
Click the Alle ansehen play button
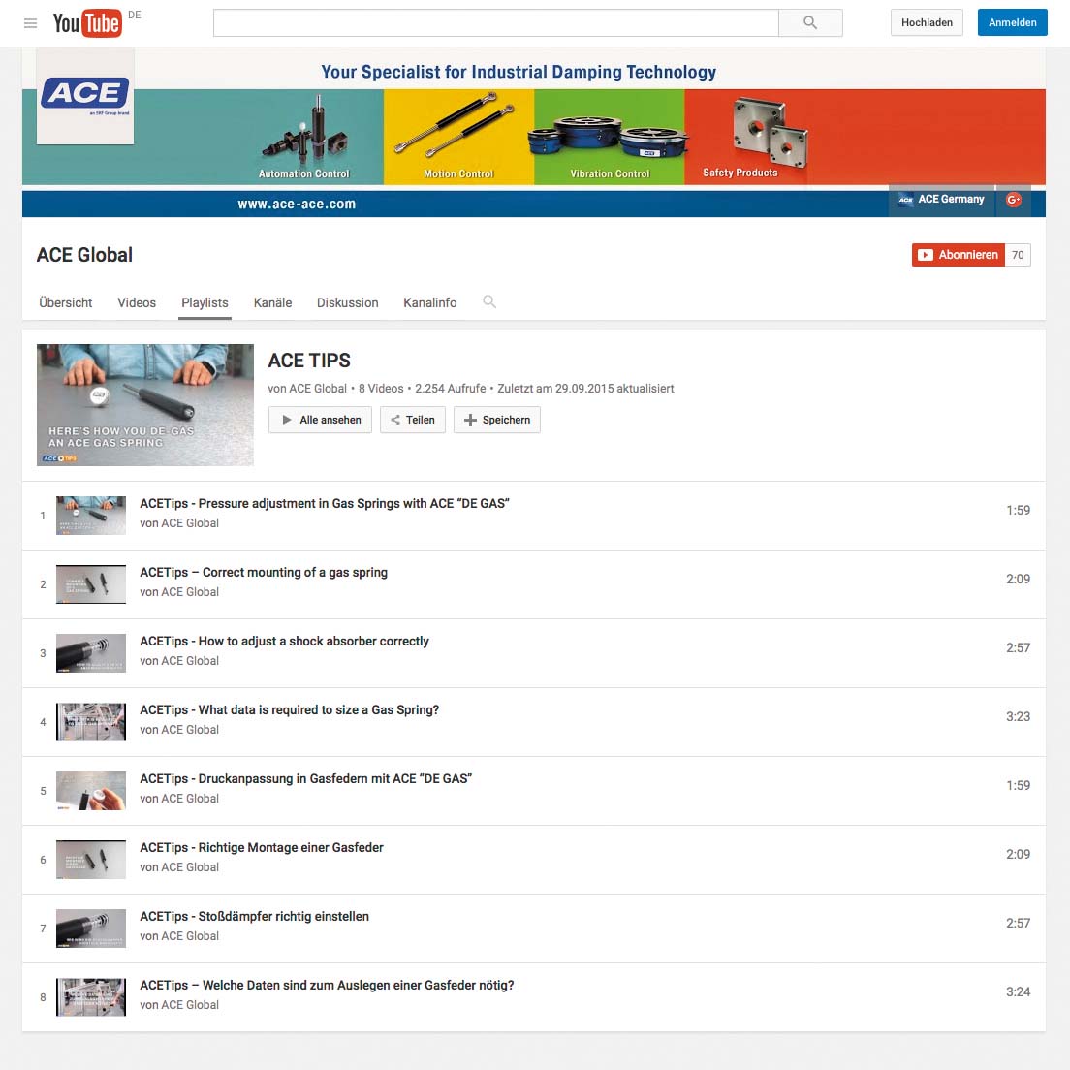point(320,420)
